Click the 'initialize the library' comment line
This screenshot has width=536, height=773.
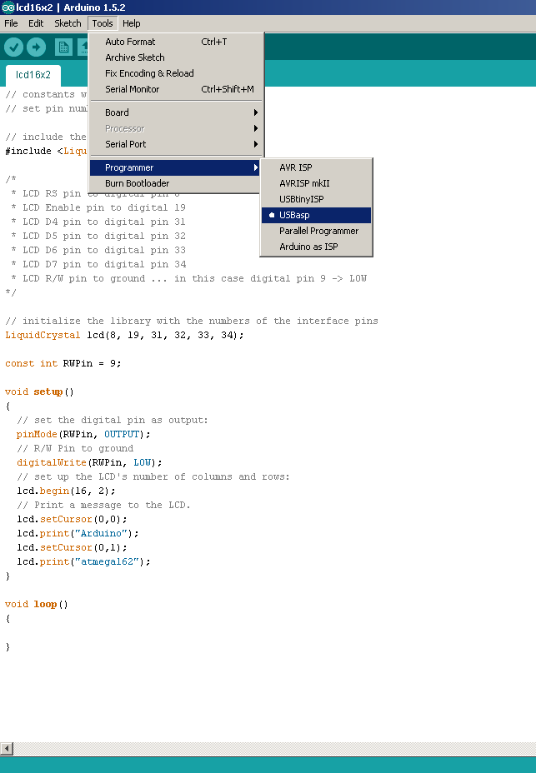pos(192,321)
